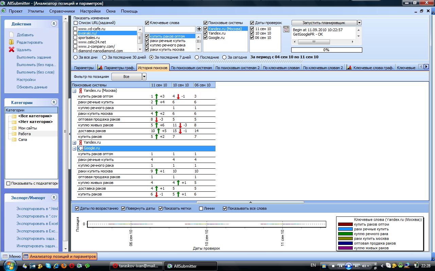The width and height of the screenshot is (435, 271).
Task: Click red down arrow in оптовая продажа раков Yandex row
Action: (x=157, y=120)
